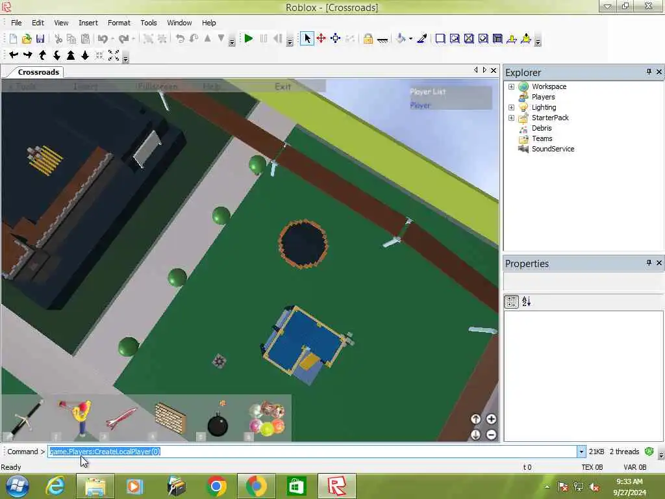
Task: Select the Hinge surface tool
Action: (512, 38)
